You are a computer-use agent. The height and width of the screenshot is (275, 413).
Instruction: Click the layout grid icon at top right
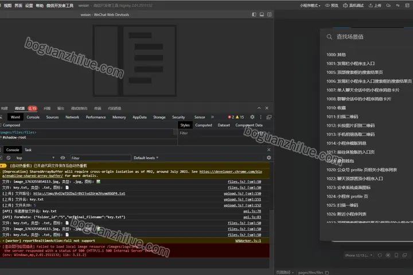[x=407, y=5]
